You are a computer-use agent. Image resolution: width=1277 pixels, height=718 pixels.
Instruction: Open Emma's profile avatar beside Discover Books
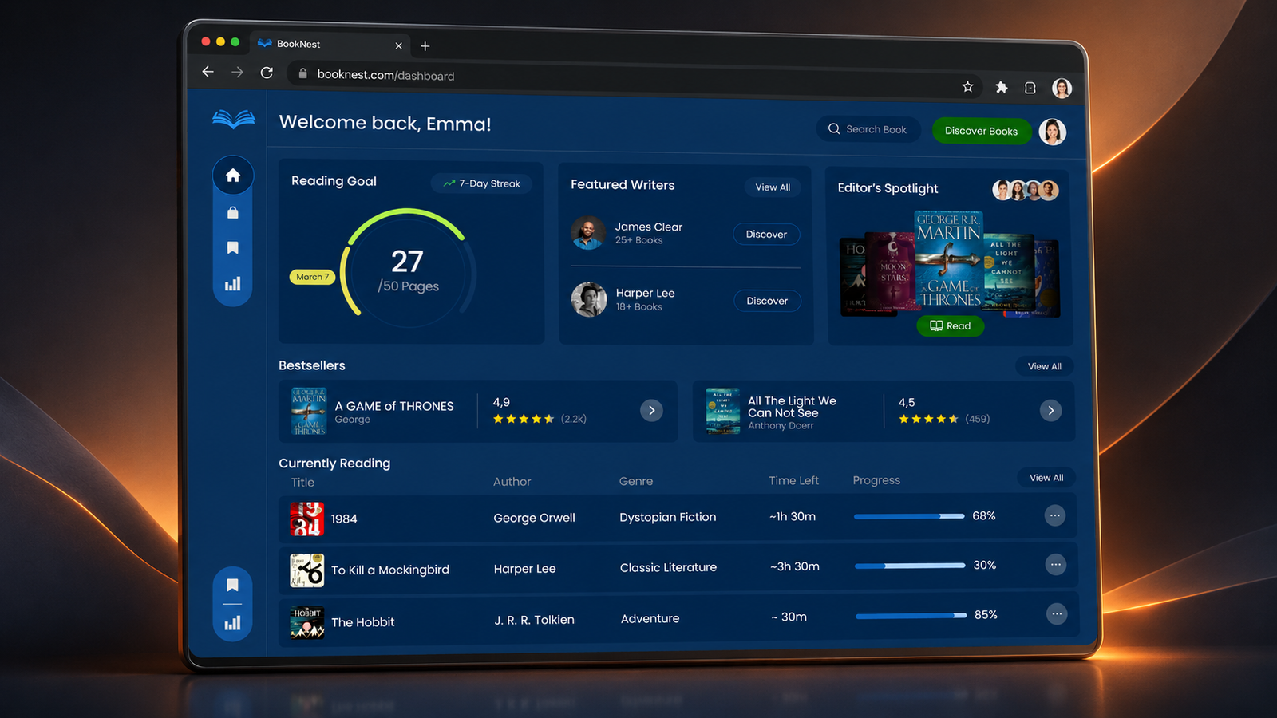pos(1053,132)
